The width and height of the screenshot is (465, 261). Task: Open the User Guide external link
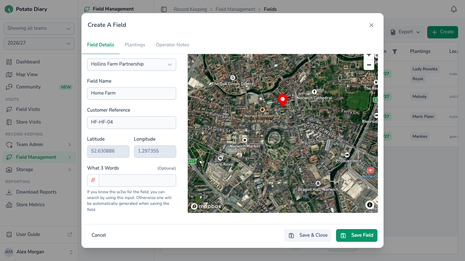(39, 235)
